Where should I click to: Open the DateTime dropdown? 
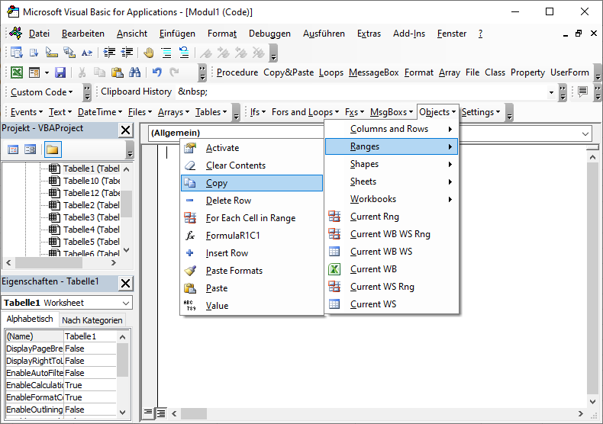pyautogui.click(x=99, y=112)
